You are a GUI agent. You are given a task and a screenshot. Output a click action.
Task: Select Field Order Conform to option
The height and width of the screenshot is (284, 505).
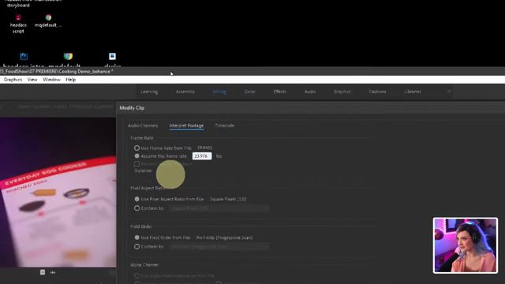(x=137, y=247)
